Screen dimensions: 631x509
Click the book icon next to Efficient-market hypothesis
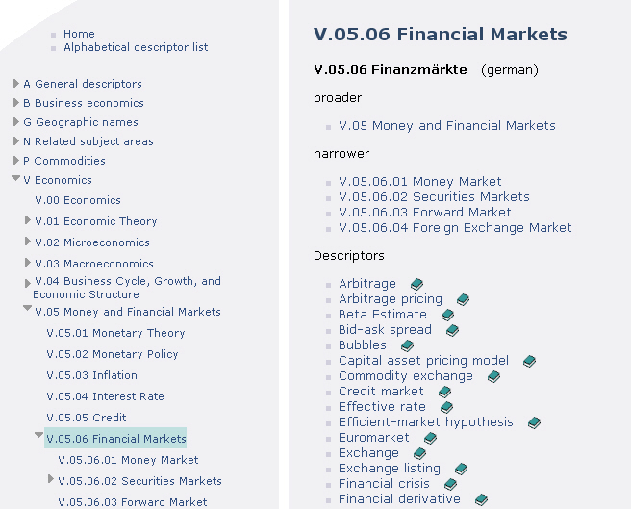point(534,422)
